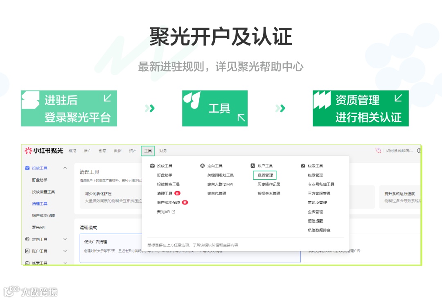Select 投放排查工具 in the left sidebar
This screenshot has width=442, height=300.
point(43,192)
